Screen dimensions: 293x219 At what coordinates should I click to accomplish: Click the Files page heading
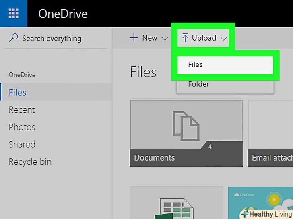(x=143, y=72)
